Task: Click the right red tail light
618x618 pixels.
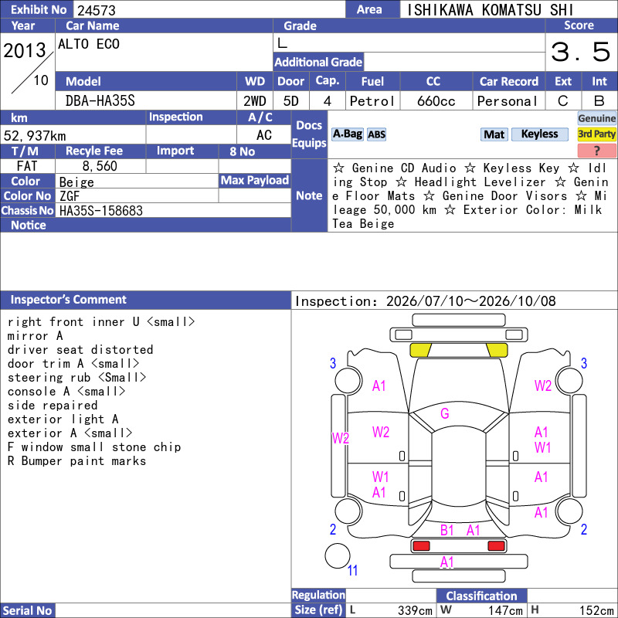Action: [x=496, y=545]
